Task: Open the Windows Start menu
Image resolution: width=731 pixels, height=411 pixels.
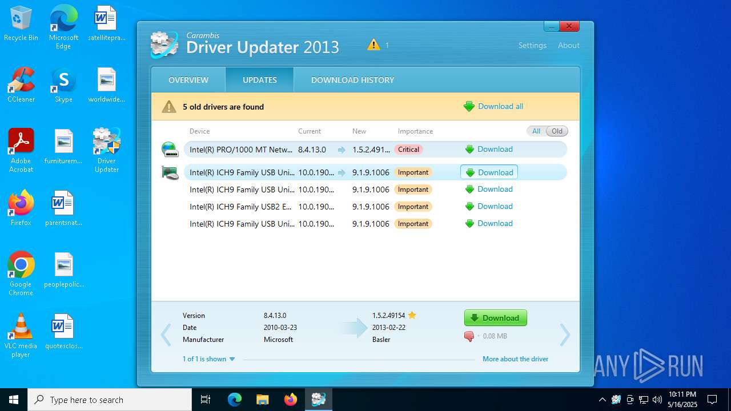Action: pyautogui.click(x=14, y=400)
